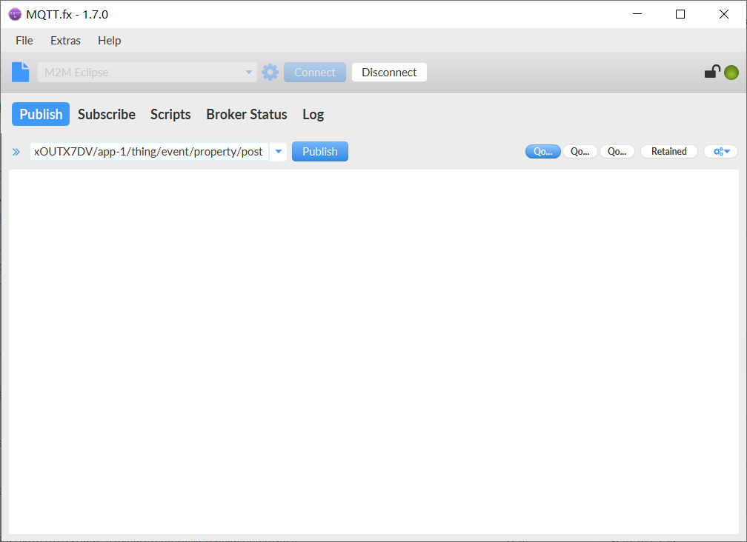Open the Extras menu

point(65,41)
